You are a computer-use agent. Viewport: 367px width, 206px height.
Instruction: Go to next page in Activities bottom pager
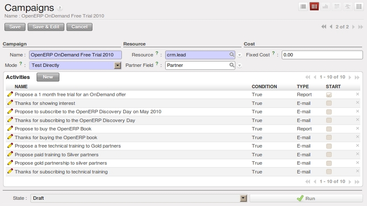(350, 181)
